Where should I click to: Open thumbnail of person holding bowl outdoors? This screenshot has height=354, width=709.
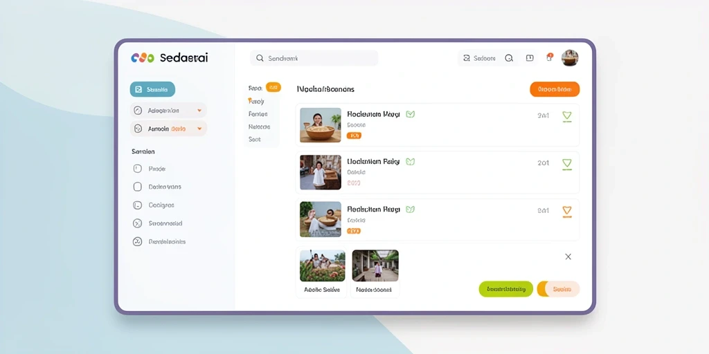click(x=321, y=219)
